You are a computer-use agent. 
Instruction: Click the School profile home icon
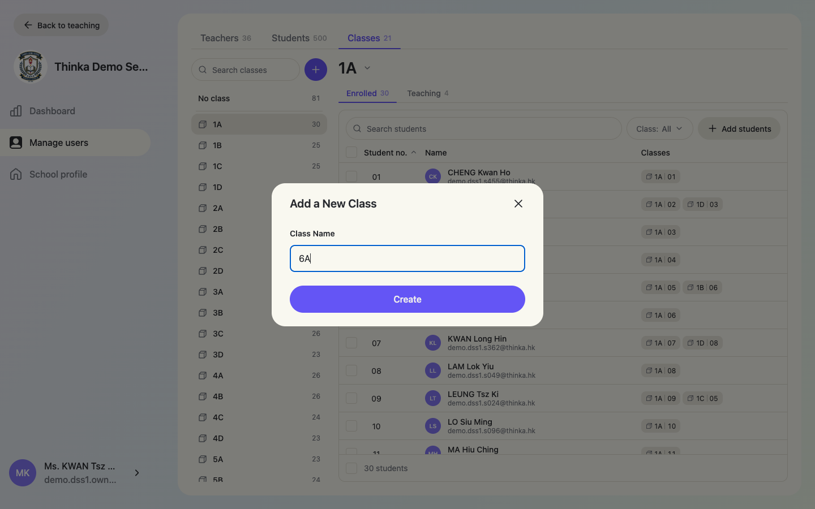16,174
